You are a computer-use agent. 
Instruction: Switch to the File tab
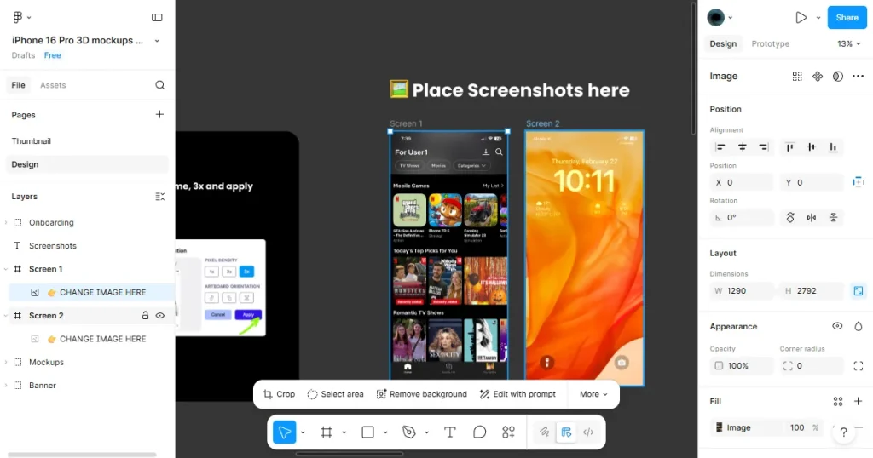19,85
